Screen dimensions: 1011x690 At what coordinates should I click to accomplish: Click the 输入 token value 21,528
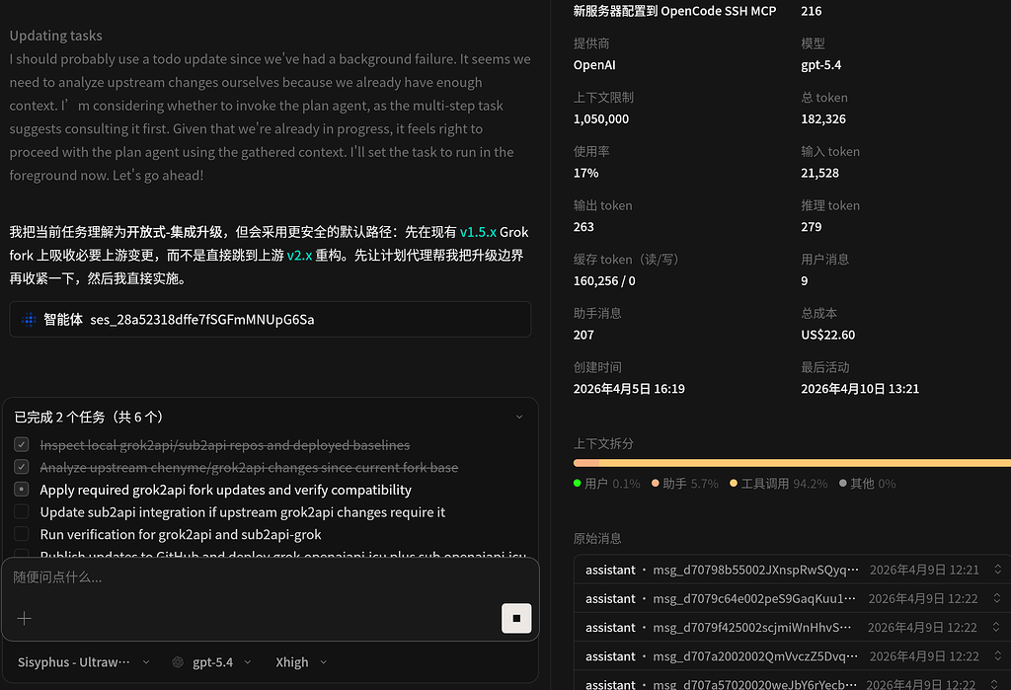[x=820, y=173]
